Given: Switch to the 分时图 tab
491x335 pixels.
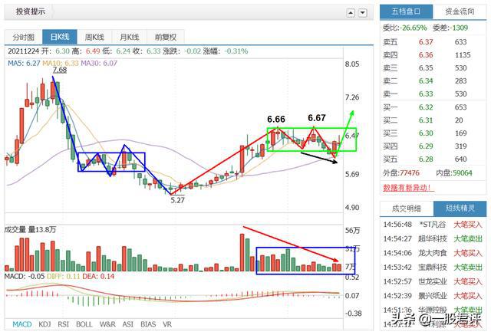Looking at the screenshot, I should point(24,37).
